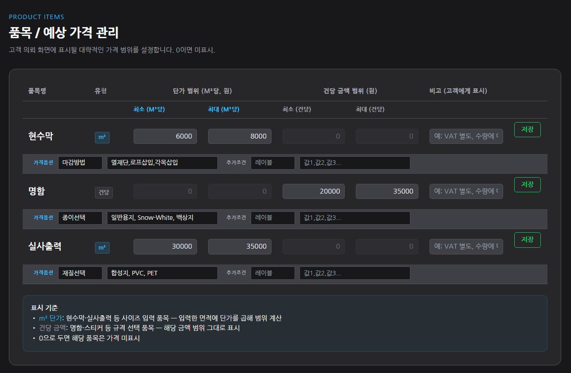The image size is (571, 373).
Task: Focus 실사출력 minimum unit price field showing 30000
Action: [x=165, y=246]
